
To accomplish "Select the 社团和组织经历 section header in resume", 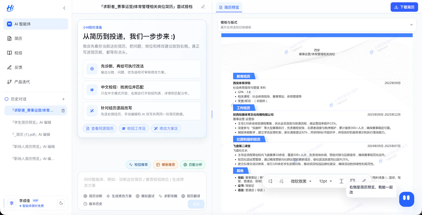I will pos(248,139).
